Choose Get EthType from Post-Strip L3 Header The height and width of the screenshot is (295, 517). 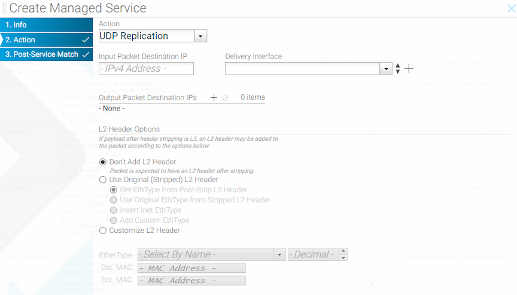[x=114, y=190]
